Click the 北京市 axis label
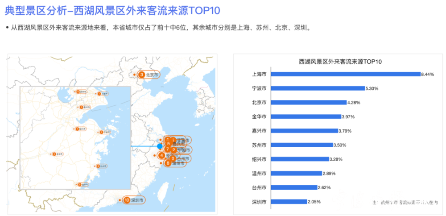This screenshot has height=216, width=446. tap(259, 103)
